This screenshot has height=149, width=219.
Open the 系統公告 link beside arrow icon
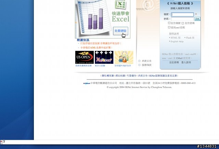147,61
